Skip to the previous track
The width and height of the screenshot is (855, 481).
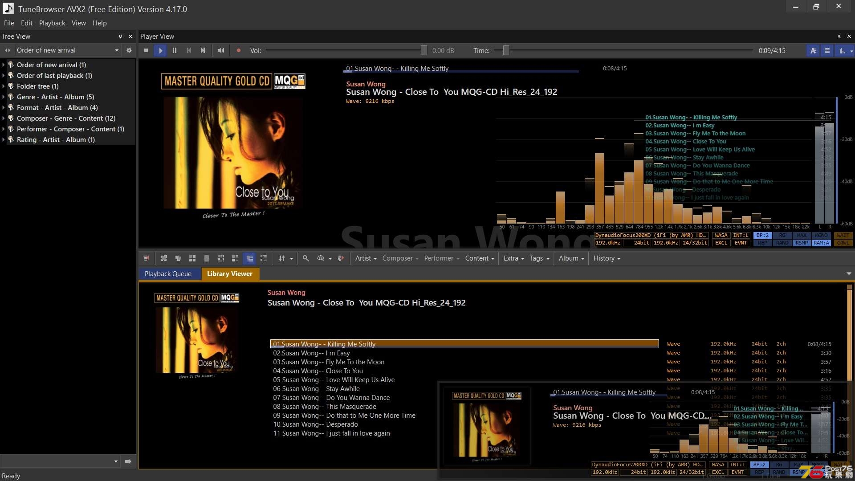[189, 51]
